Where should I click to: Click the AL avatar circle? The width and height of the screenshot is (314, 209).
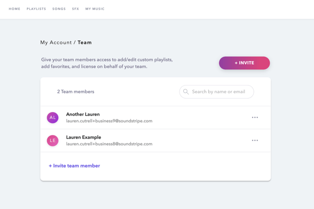(52, 118)
